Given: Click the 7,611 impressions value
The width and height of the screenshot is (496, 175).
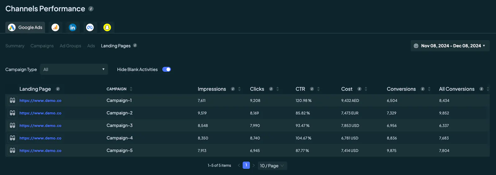Looking at the screenshot, I should 201,100.
